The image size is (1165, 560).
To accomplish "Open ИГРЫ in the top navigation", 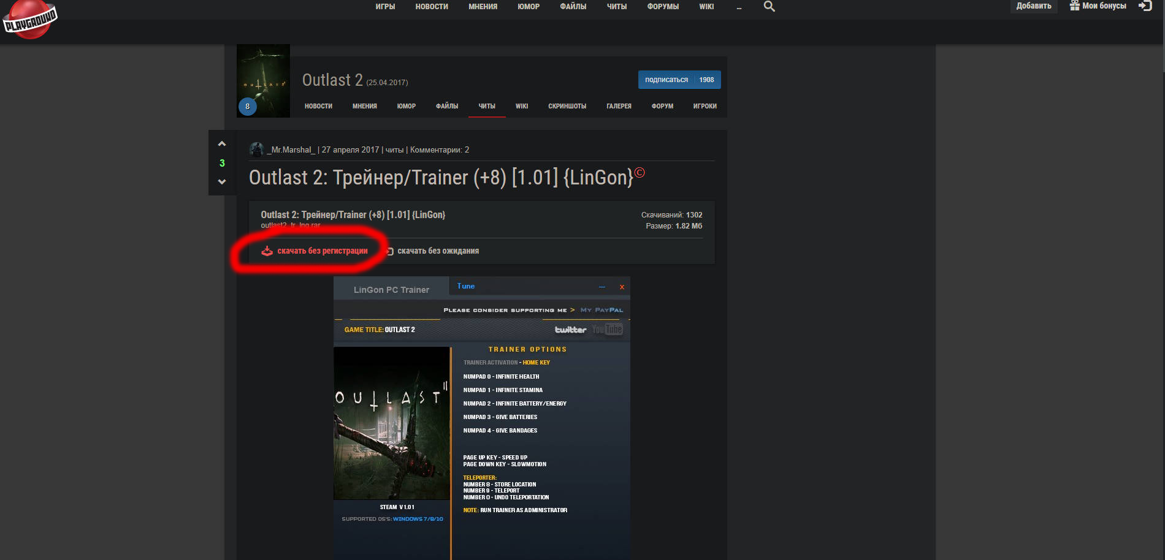I will 385,7.
